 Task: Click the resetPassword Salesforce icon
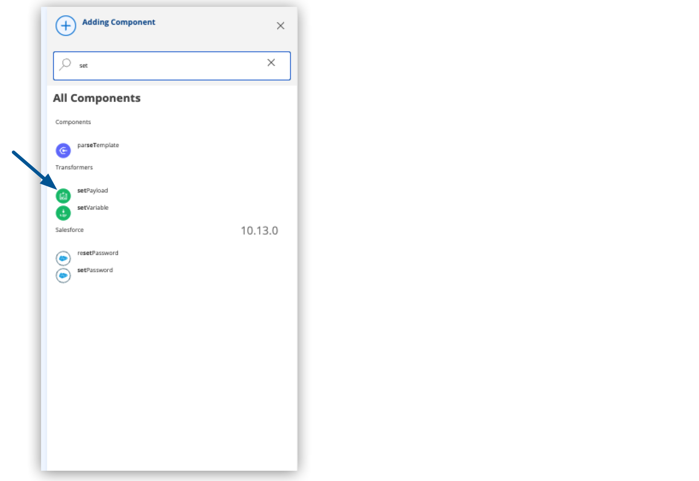[x=63, y=258]
